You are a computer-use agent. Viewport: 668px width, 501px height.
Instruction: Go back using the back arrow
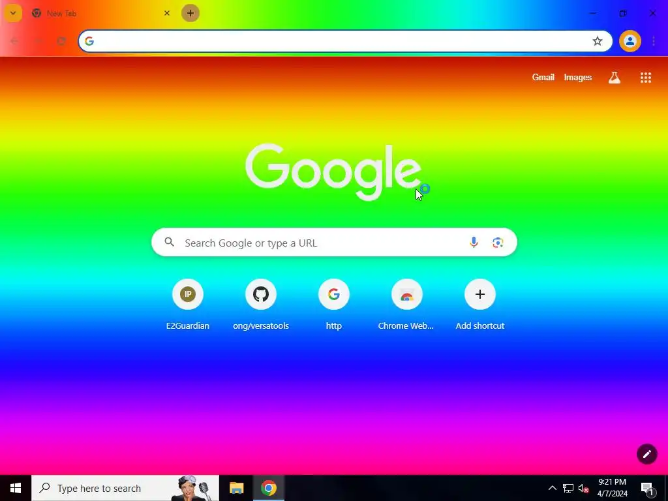tap(14, 41)
